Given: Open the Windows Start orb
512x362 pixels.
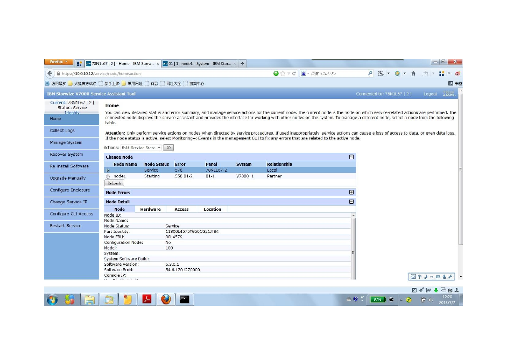Looking at the screenshot, I should [52, 300].
